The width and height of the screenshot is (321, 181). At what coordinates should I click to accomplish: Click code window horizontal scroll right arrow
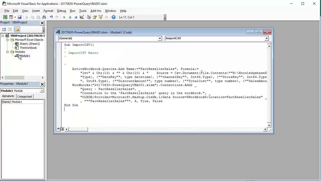[x=265, y=129]
